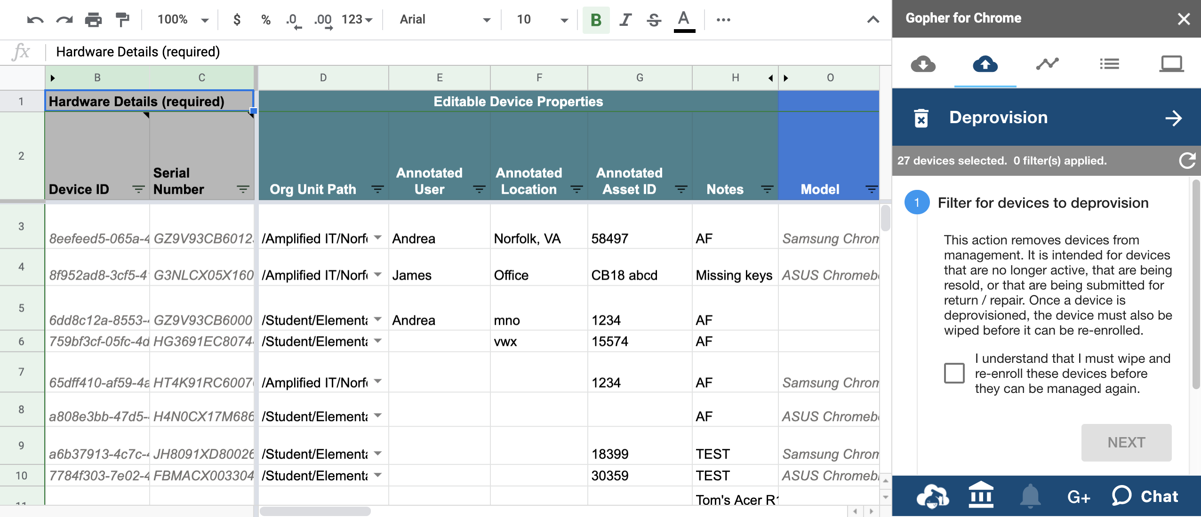Check the wipe and re-enroll acknowledgment box
The height and width of the screenshot is (517, 1201).
[x=954, y=373]
